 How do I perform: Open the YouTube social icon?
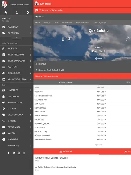[19, 153]
